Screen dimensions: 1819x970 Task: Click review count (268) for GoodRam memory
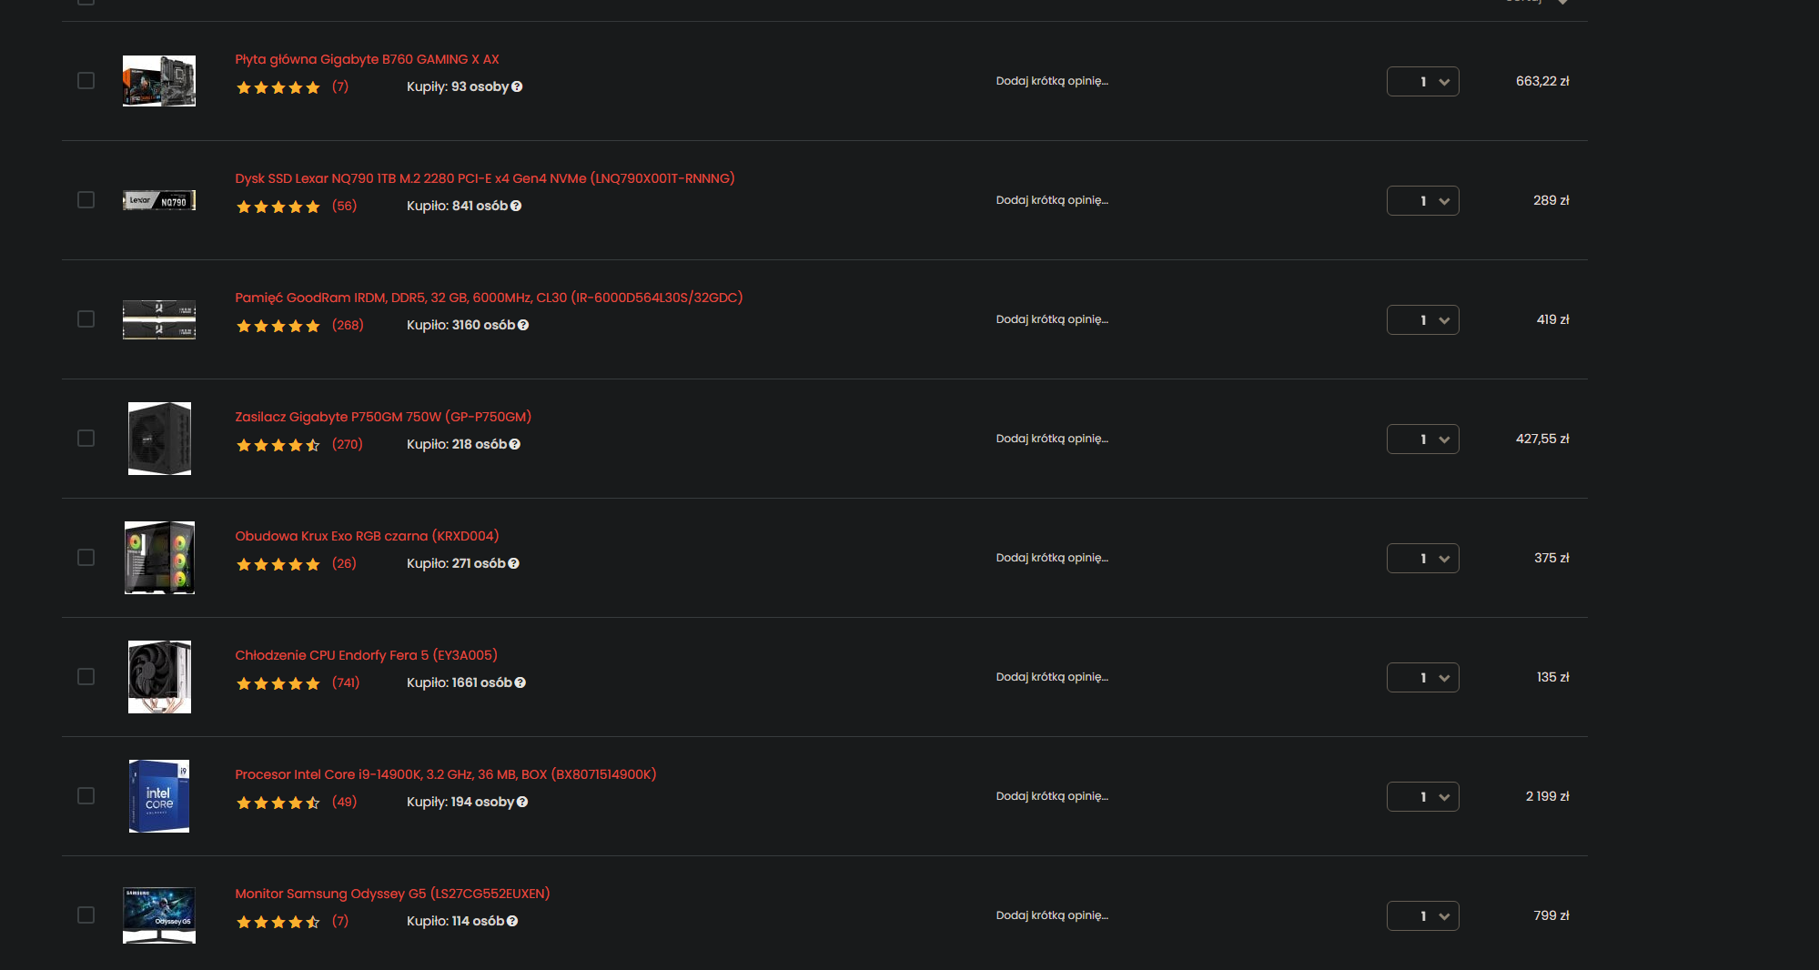(x=348, y=325)
